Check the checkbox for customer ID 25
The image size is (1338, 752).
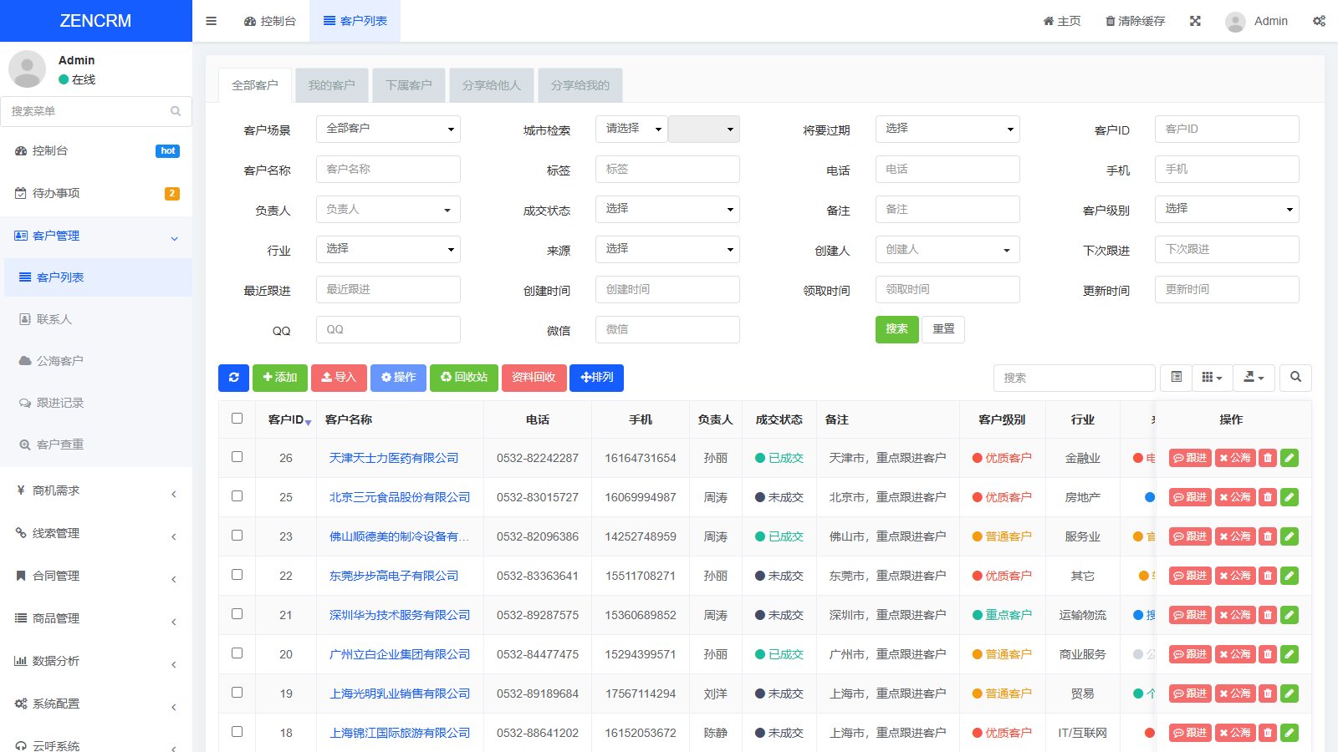point(237,496)
